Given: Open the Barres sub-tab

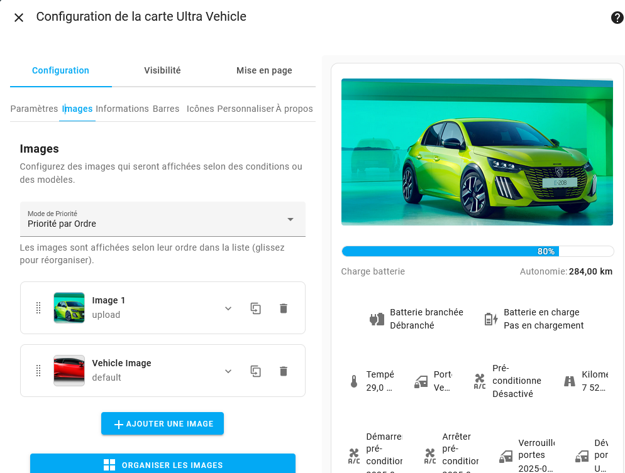Looking at the screenshot, I should pyautogui.click(x=166, y=109).
